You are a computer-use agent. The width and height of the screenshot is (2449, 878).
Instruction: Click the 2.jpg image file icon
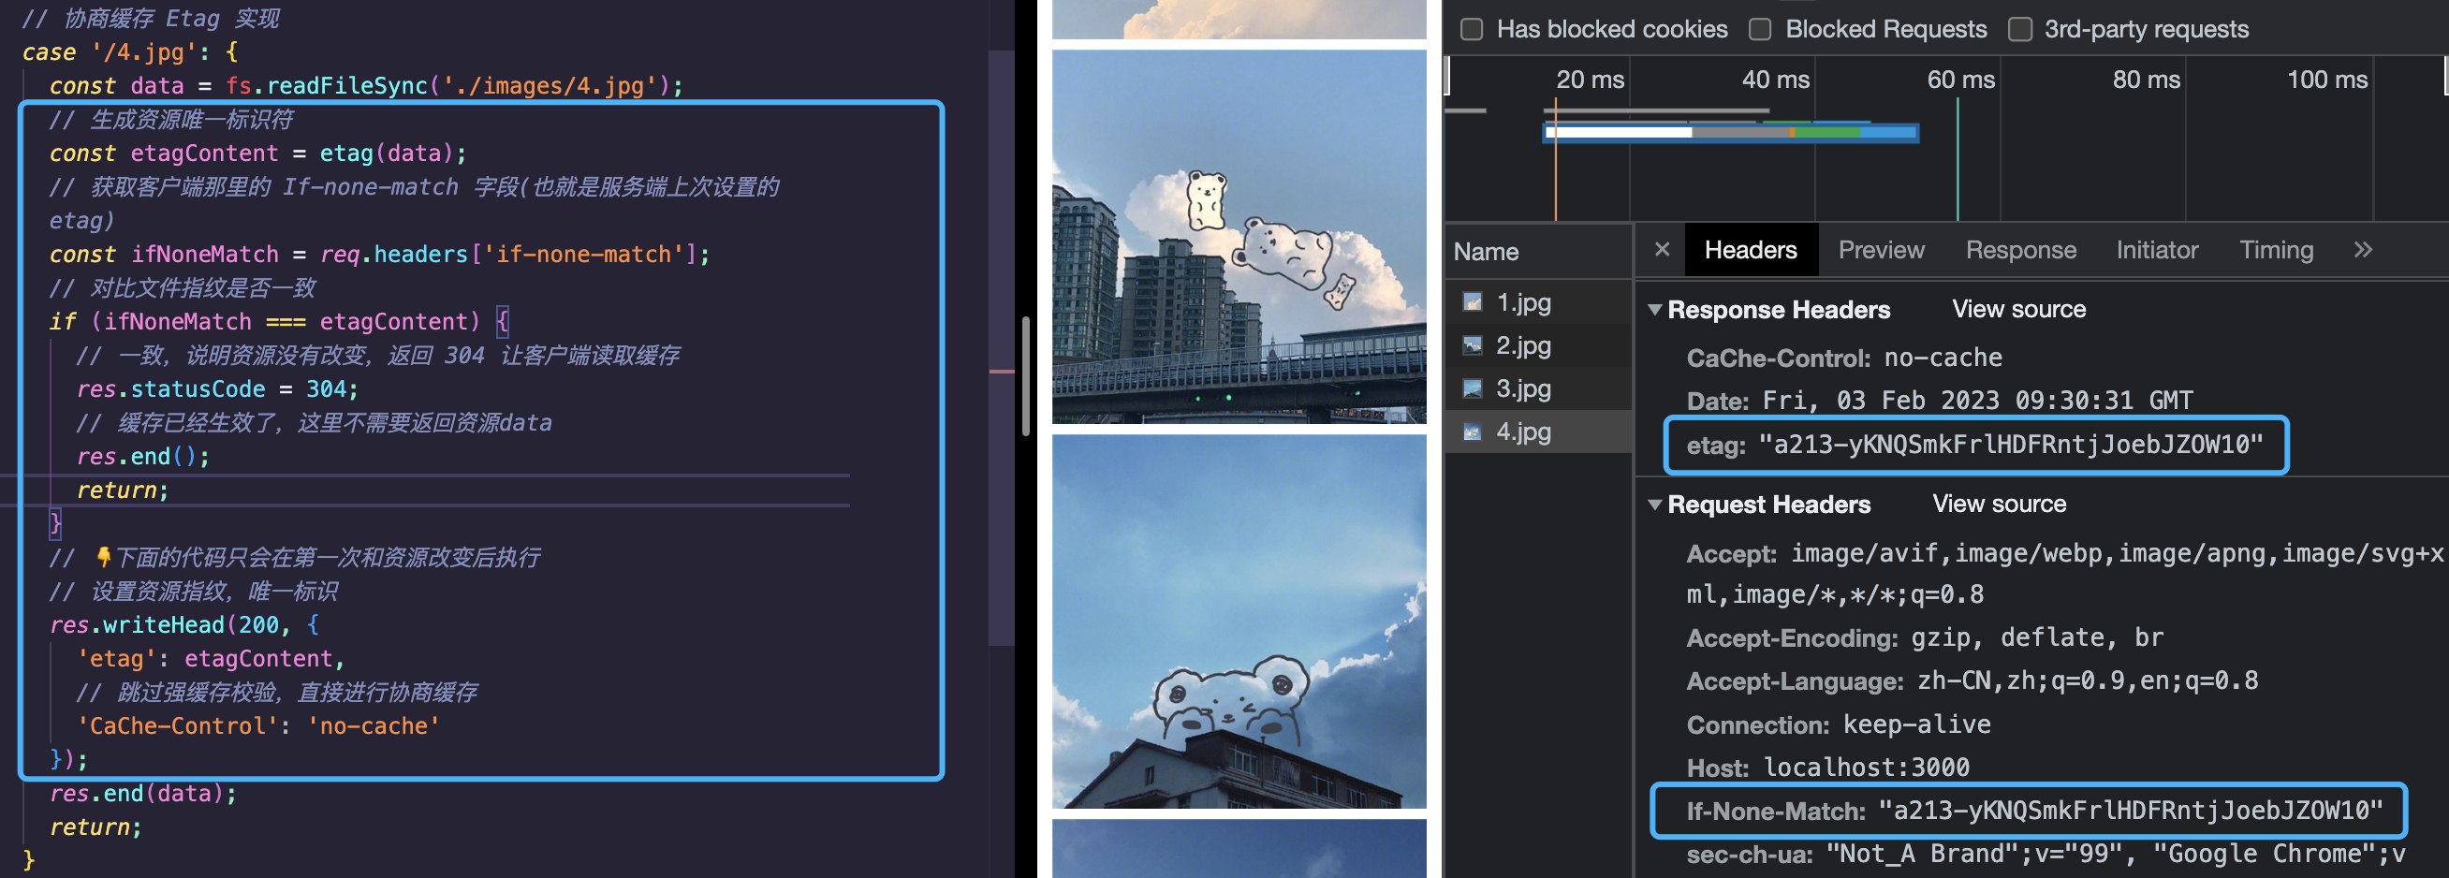coord(1472,344)
